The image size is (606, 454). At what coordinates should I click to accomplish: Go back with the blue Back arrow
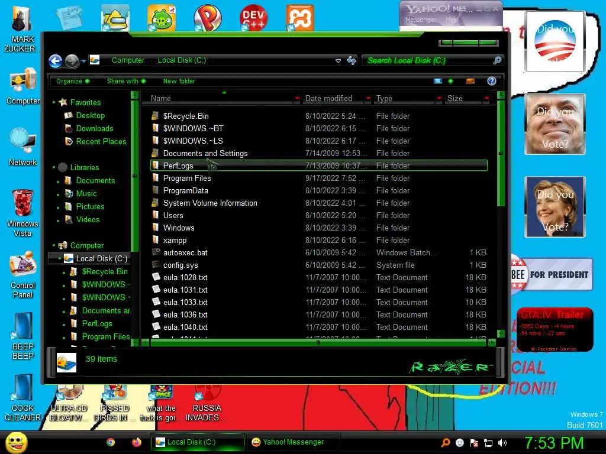pos(55,61)
